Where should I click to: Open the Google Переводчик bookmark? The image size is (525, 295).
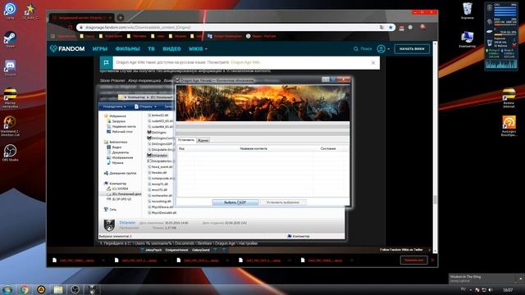point(224,36)
